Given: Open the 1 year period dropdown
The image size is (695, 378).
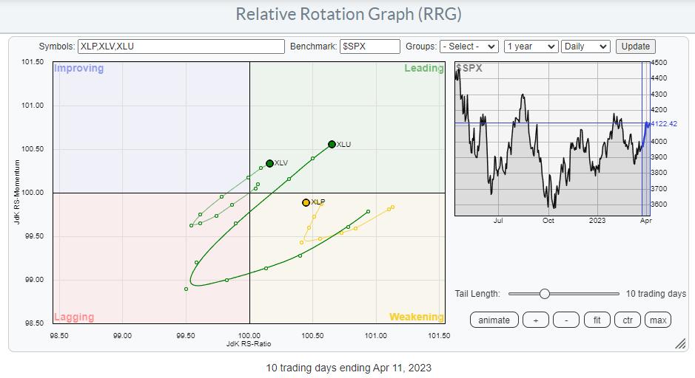Looking at the screenshot, I should [530, 46].
